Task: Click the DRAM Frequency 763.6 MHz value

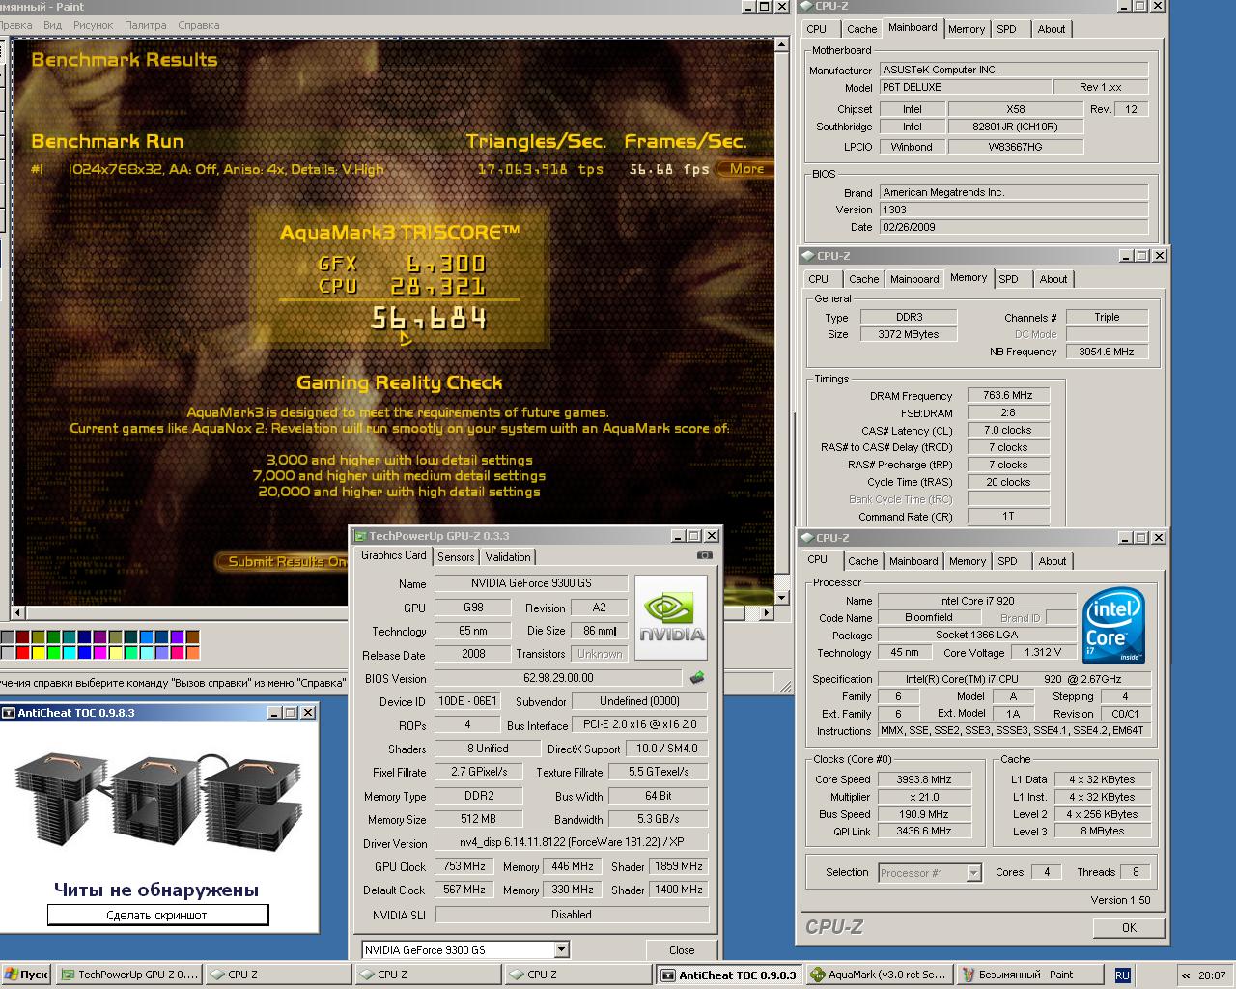Action: click(x=1007, y=395)
